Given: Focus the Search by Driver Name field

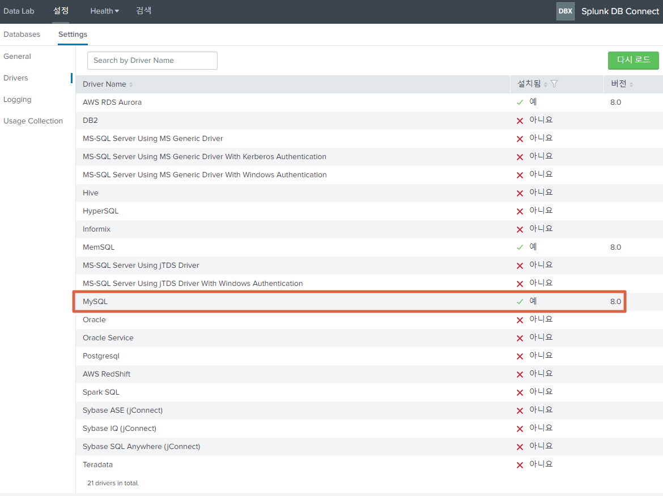Looking at the screenshot, I should coord(152,61).
